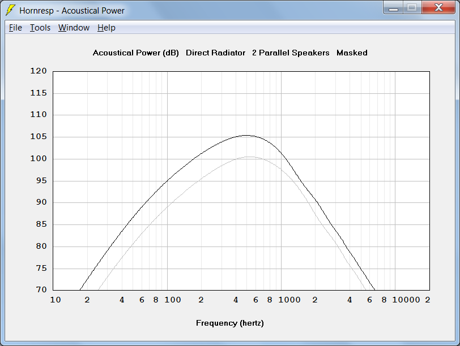The height and width of the screenshot is (346, 460).
Task: Click the 70 y-axis value
Action: (x=41, y=289)
